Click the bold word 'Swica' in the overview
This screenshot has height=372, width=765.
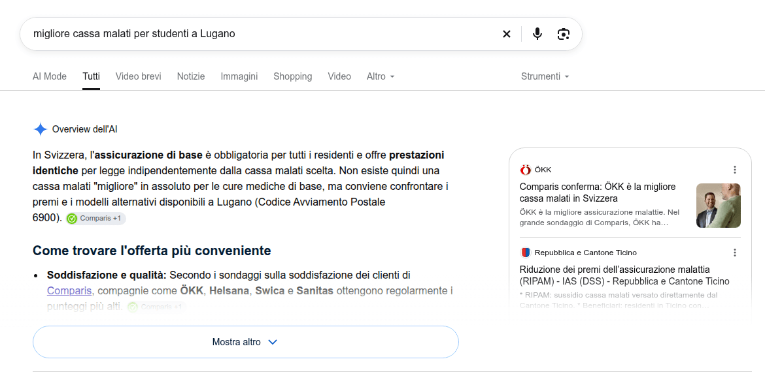pos(270,291)
